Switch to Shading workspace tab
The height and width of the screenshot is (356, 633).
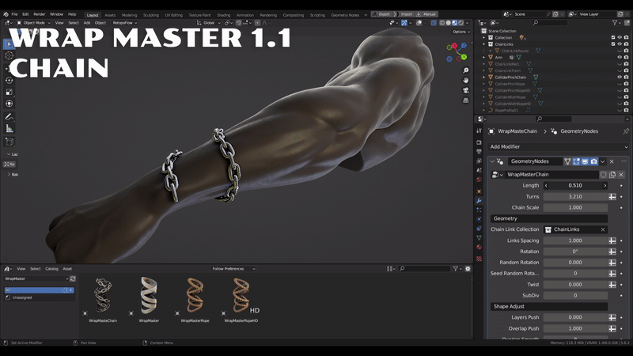coord(224,15)
